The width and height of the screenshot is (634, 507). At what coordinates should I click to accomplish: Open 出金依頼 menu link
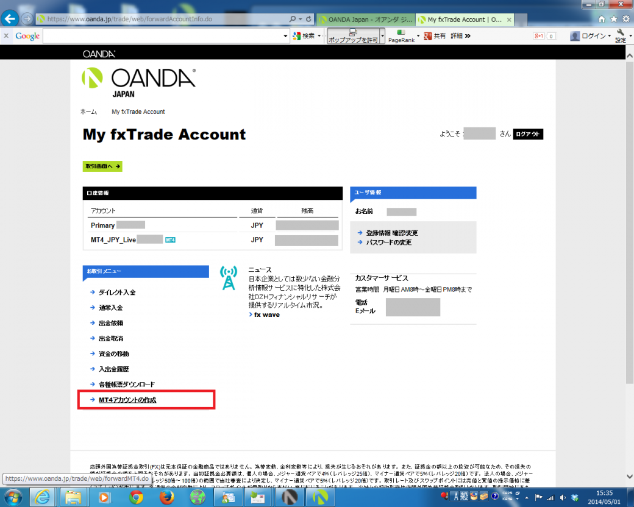click(x=111, y=323)
